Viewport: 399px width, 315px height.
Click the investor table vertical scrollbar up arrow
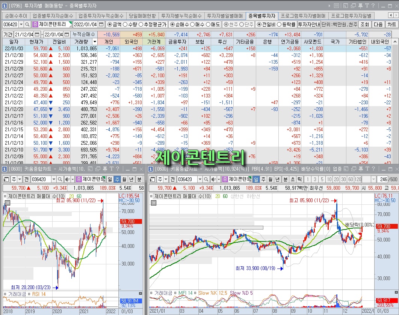395,42
